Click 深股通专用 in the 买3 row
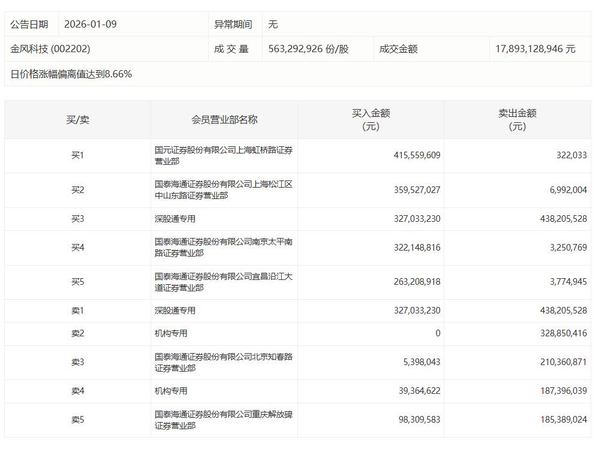This screenshot has width=599, height=452. click(x=175, y=219)
